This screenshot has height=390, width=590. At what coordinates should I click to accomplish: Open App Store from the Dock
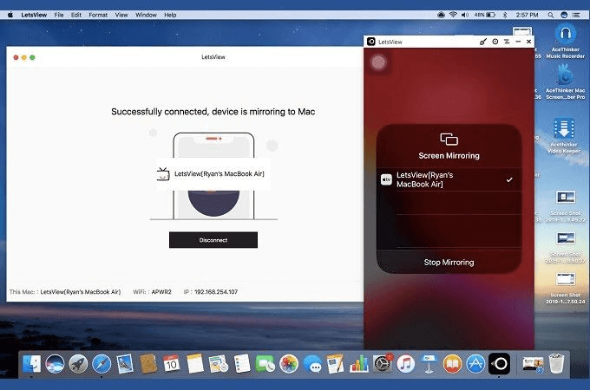tap(475, 364)
